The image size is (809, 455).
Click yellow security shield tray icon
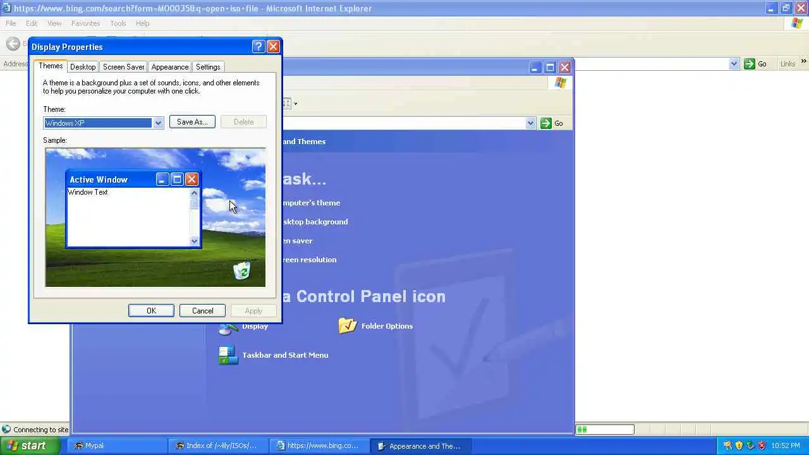point(739,446)
